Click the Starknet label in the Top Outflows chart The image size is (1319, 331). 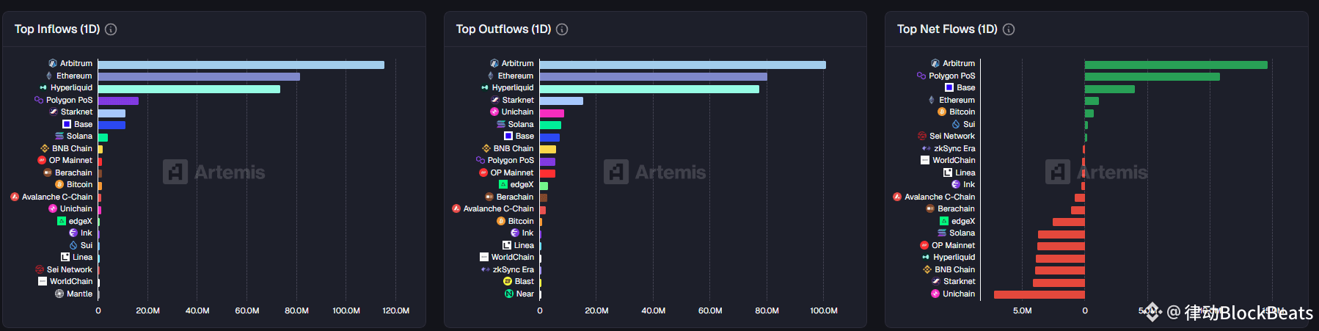(x=518, y=101)
